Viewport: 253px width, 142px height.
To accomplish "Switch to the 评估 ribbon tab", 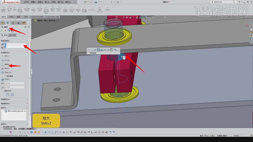I will click(x=26, y=17).
